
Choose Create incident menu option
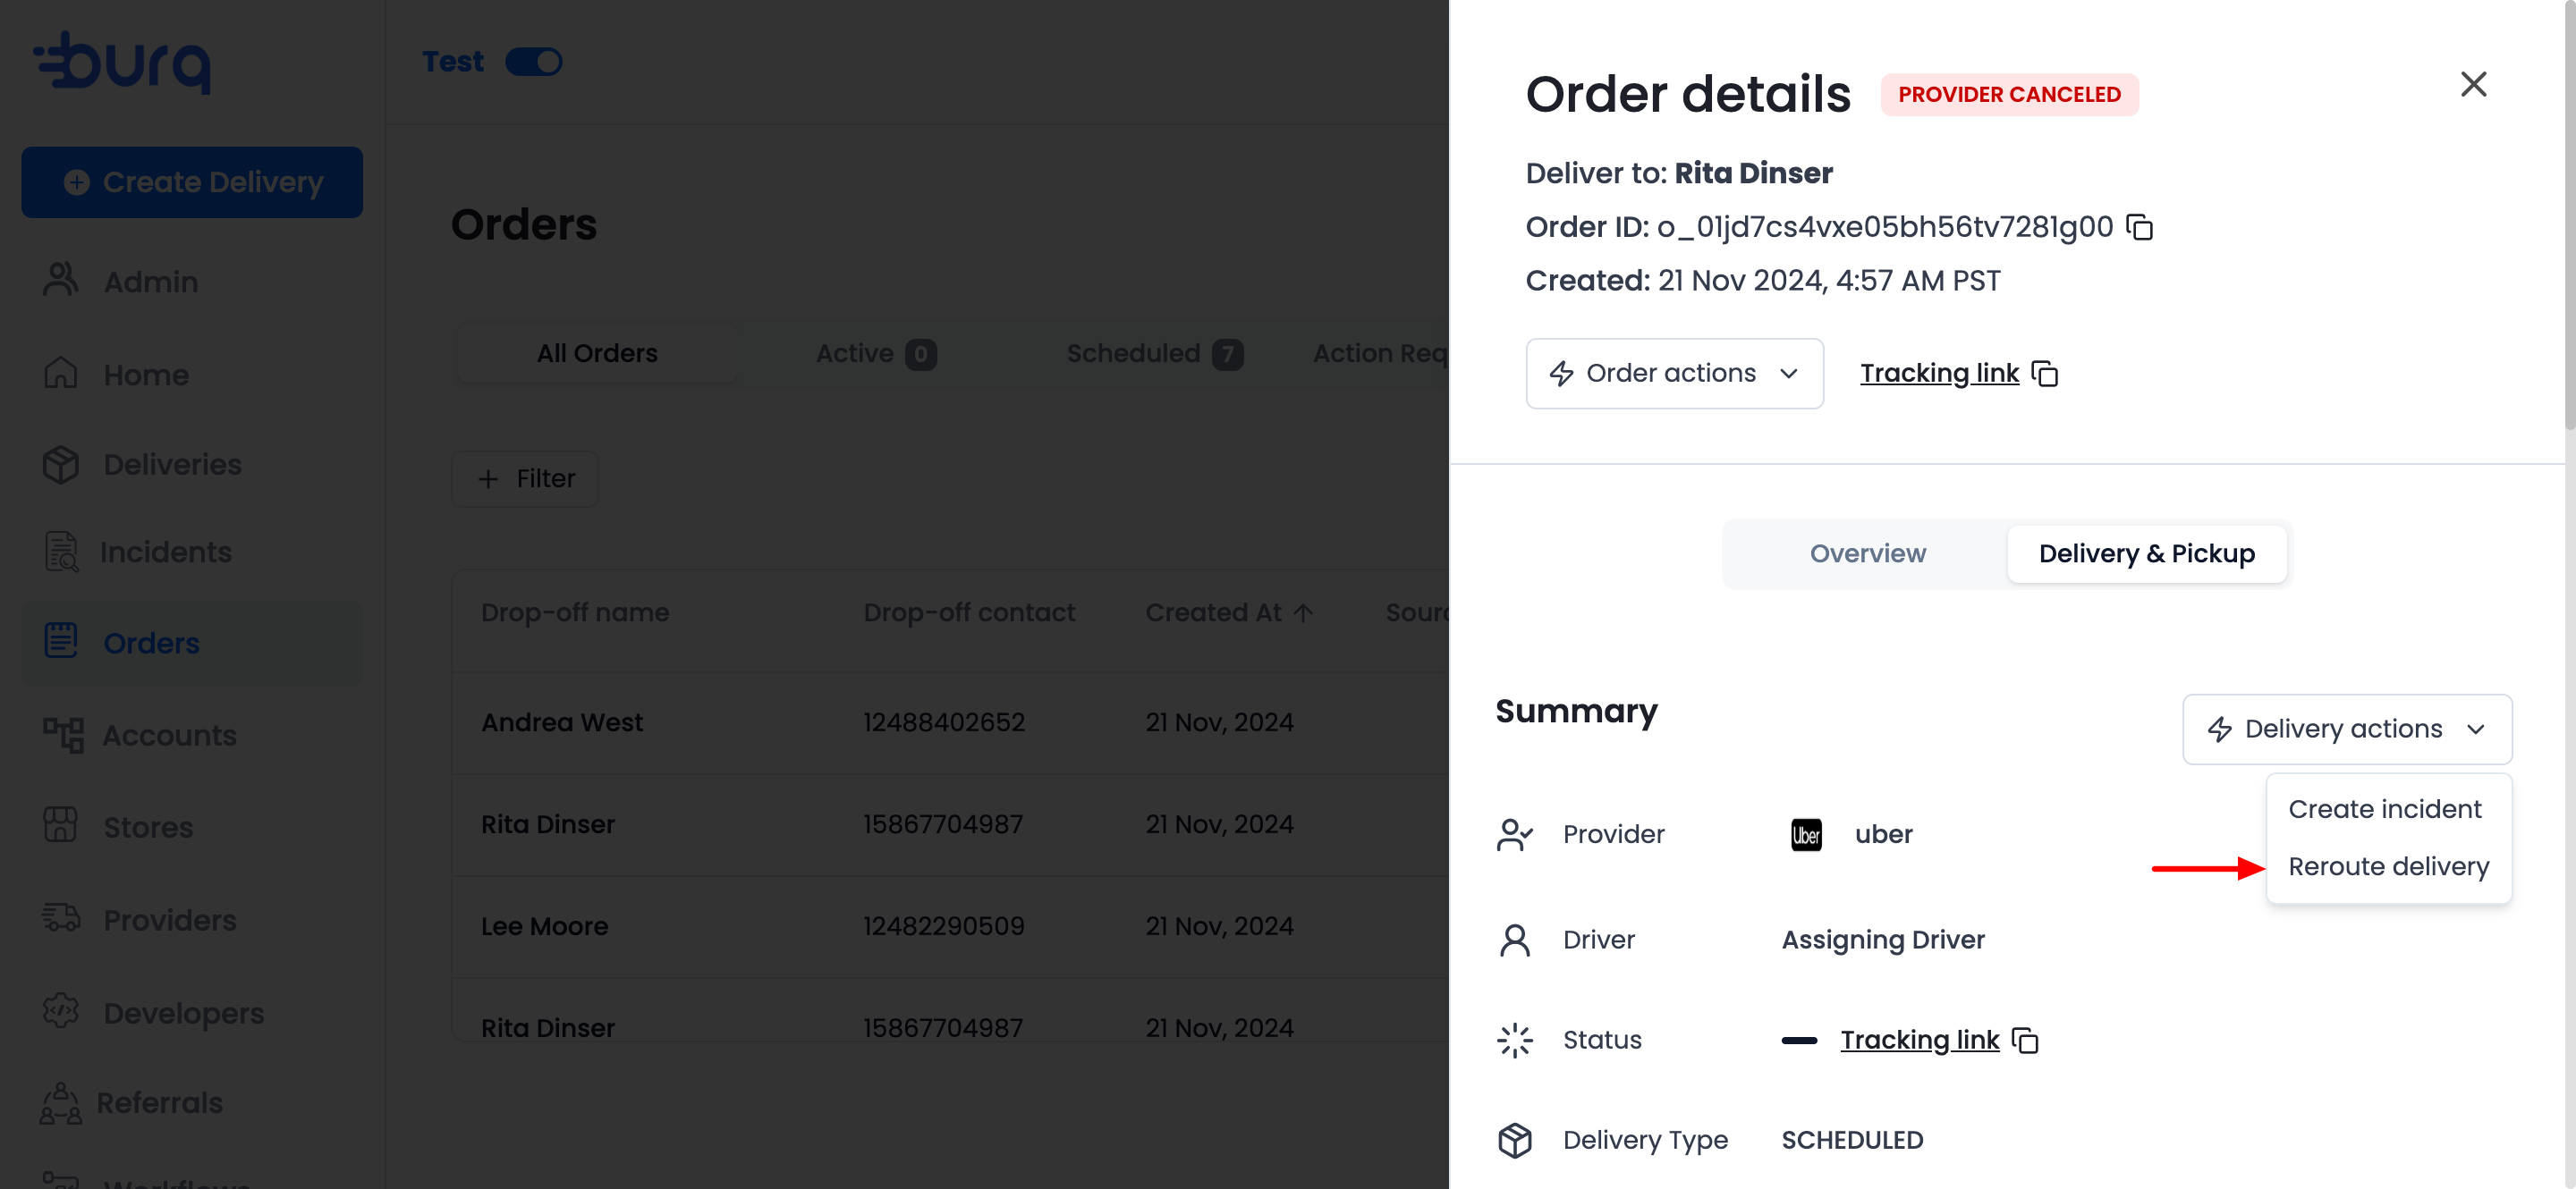pos(2384,809)
